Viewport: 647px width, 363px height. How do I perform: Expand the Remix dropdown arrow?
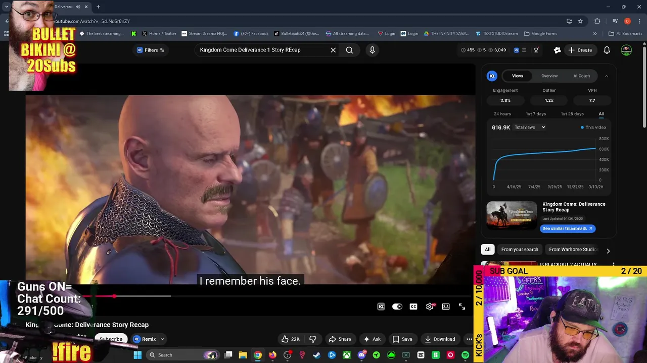click(x=162, y=339)
